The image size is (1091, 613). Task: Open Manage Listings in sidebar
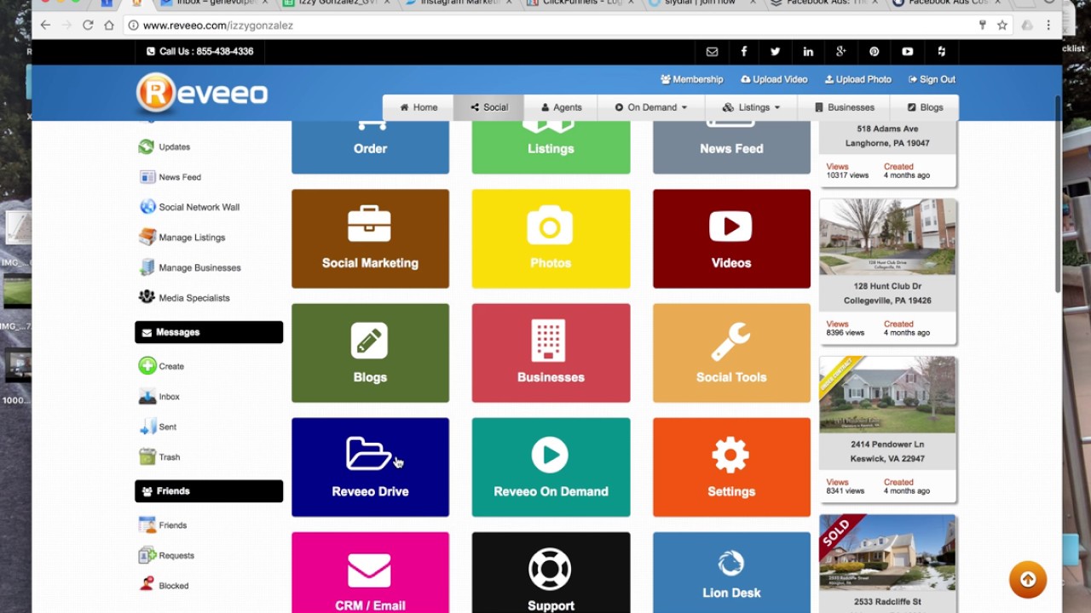[182, 238]
